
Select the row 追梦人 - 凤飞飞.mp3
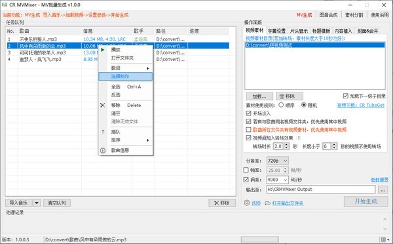pos(118,59)
